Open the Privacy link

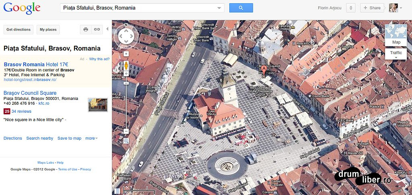pyautogui.click(x=86, y=169)
